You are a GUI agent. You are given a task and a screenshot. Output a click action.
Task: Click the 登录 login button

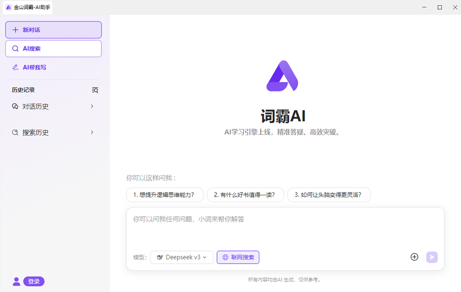(34, 281)
